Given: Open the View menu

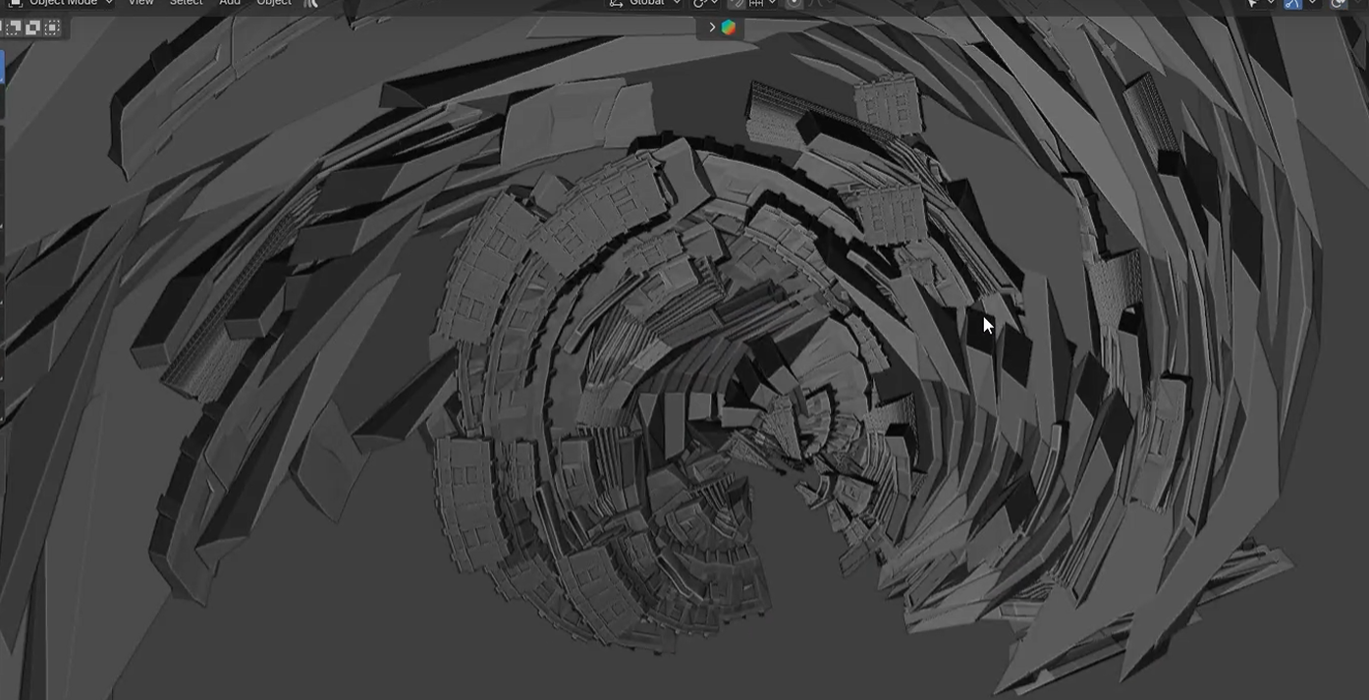Looking at the screenshot, I should point(140,3).
